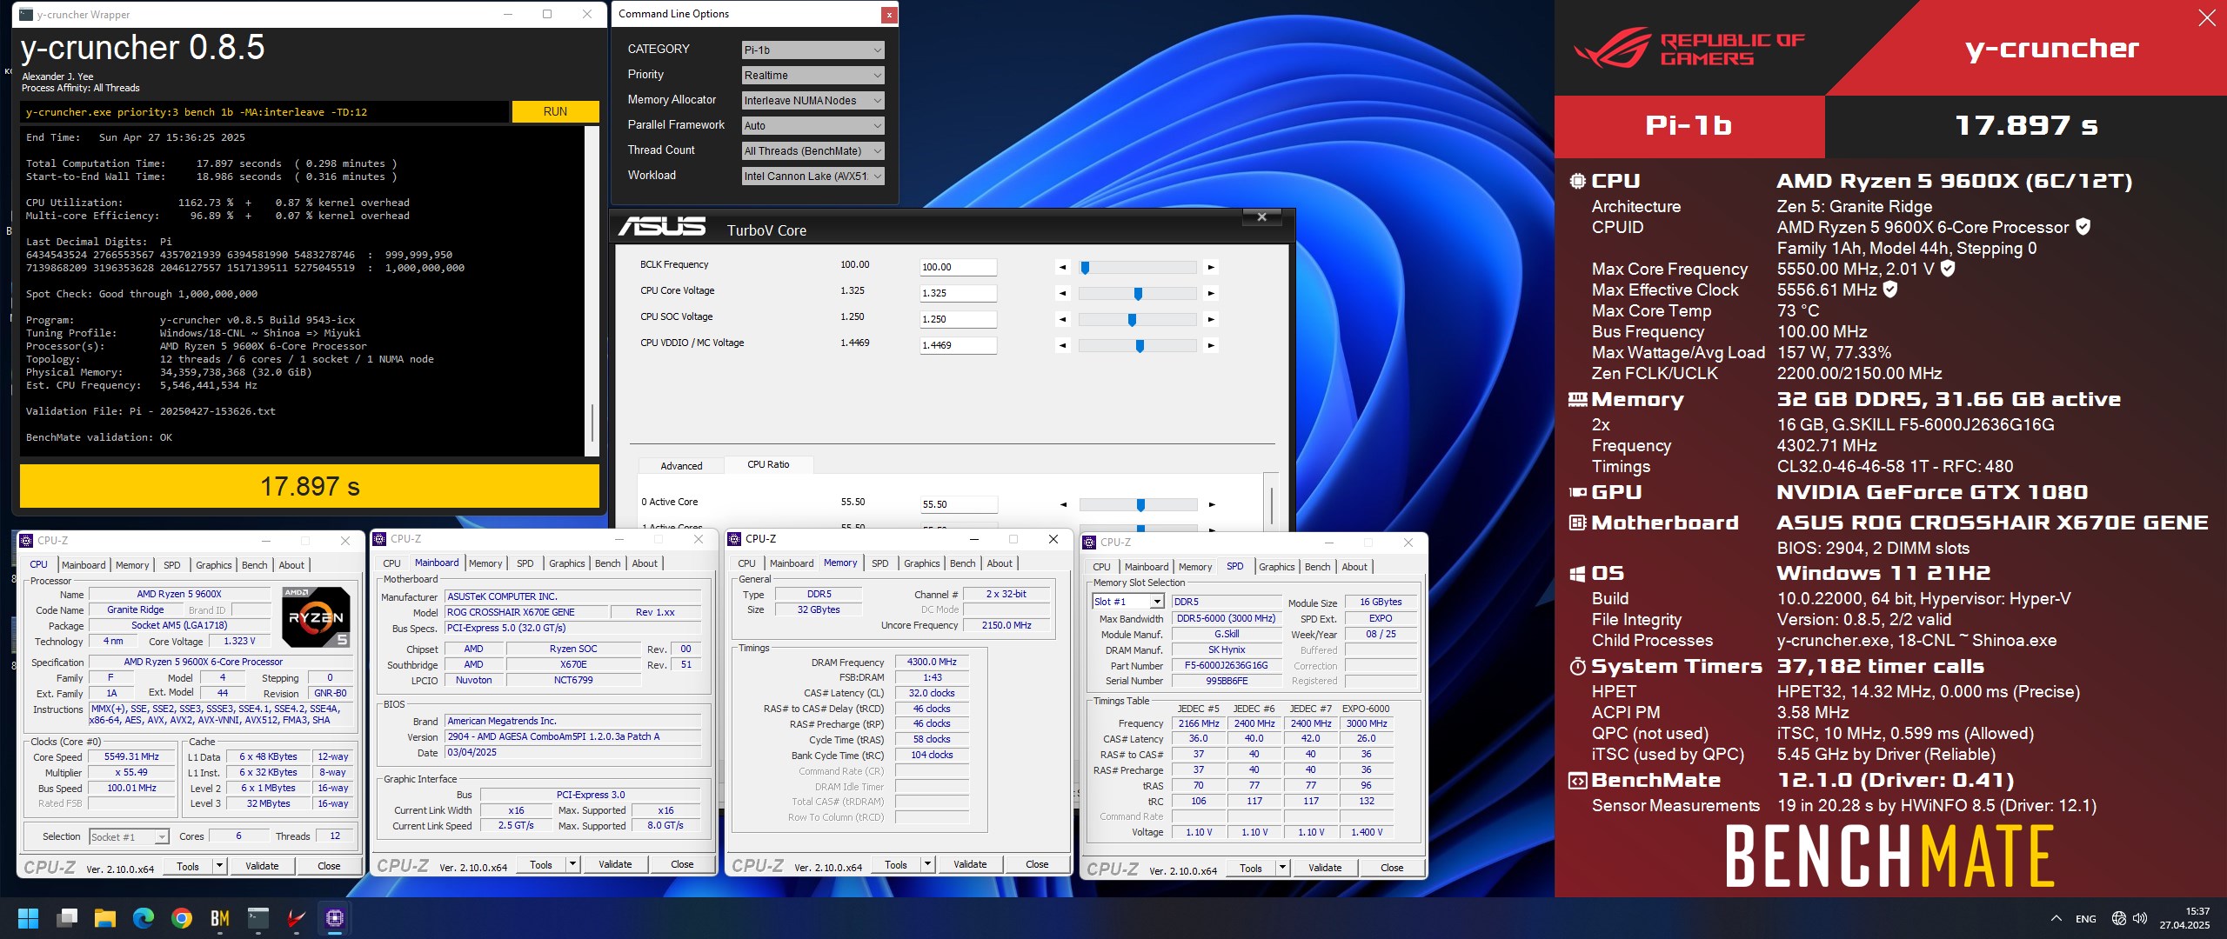Screen dimensions: 2227x939
Task: Decrease CPU VDDIO / MC Voltage with the left arrow
Action: (x=1062, y=346)
